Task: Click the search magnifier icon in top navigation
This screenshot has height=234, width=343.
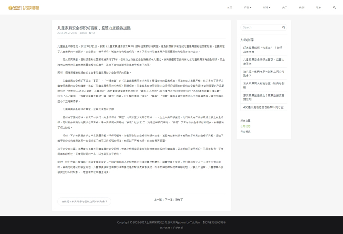Action: pos(334,7)
